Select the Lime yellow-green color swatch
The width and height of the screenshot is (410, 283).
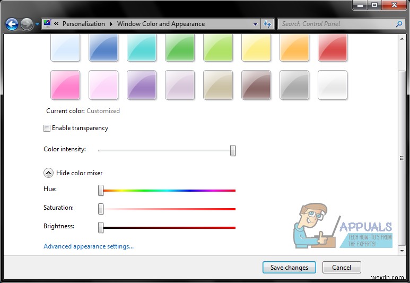tap(218, 47)
